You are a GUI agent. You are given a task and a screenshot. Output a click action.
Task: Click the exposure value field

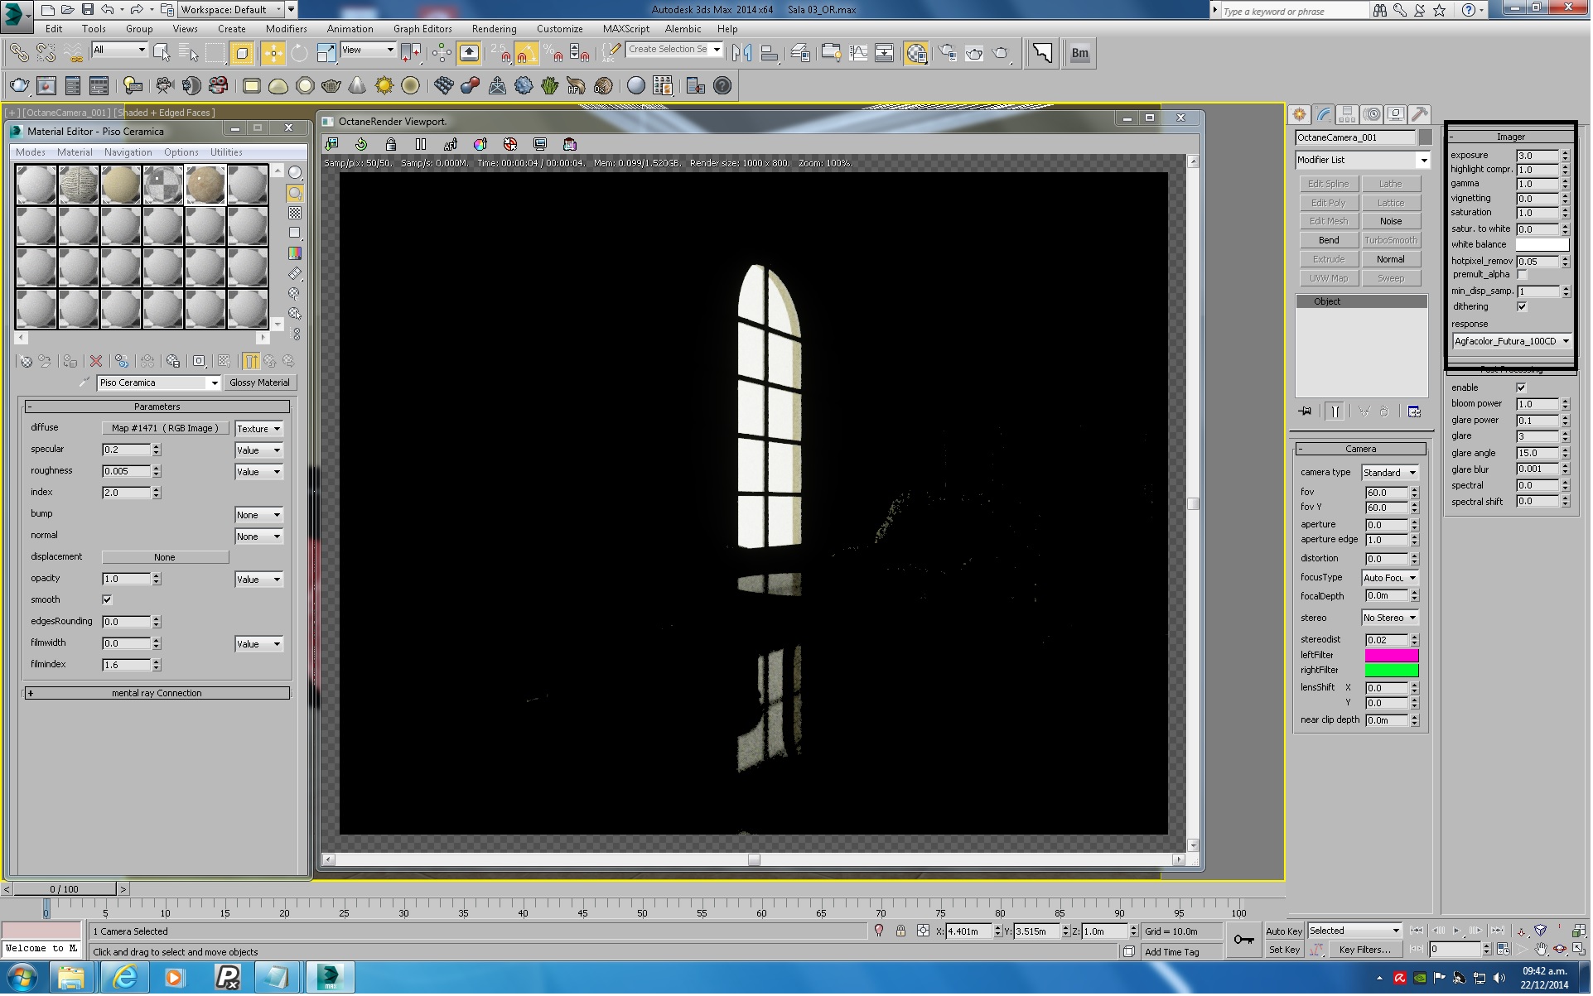tap(1537, 156)
